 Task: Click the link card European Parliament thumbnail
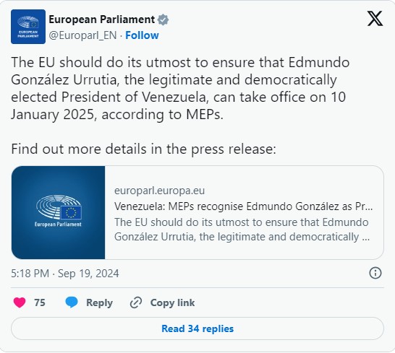point(58,212)
